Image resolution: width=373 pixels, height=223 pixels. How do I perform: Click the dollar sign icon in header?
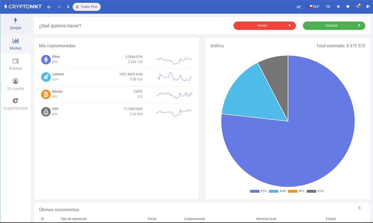[x=68, y=7]
